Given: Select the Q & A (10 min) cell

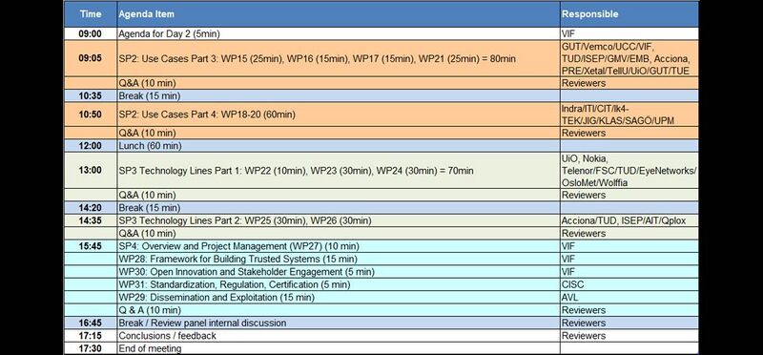Looking at the screenshot, I should coord(339,310).
